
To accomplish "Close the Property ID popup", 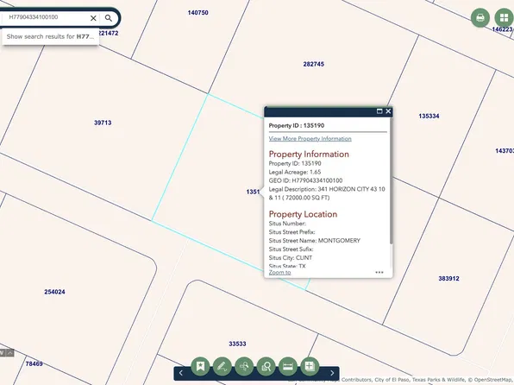I will click(x=388, y=111).
